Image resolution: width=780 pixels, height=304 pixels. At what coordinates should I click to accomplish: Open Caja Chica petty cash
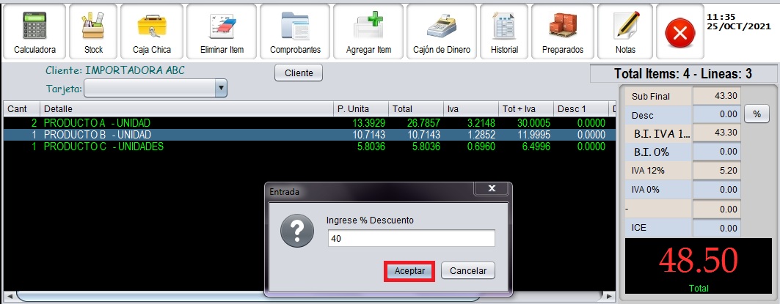pos(151,31)
